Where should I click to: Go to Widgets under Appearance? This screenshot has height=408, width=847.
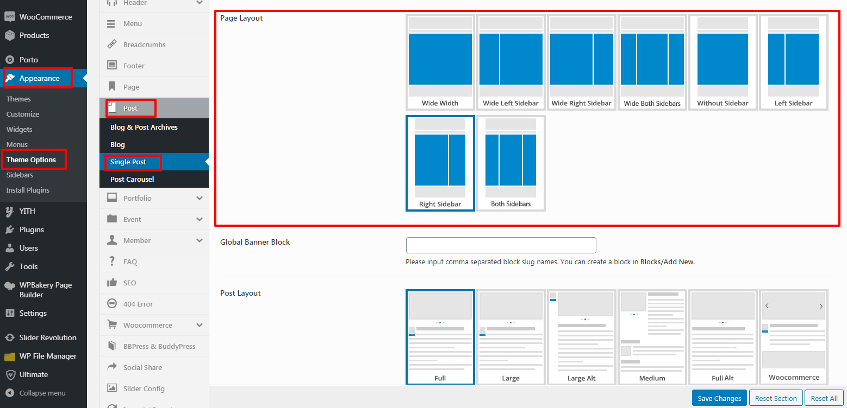click(x=20, y=129)
